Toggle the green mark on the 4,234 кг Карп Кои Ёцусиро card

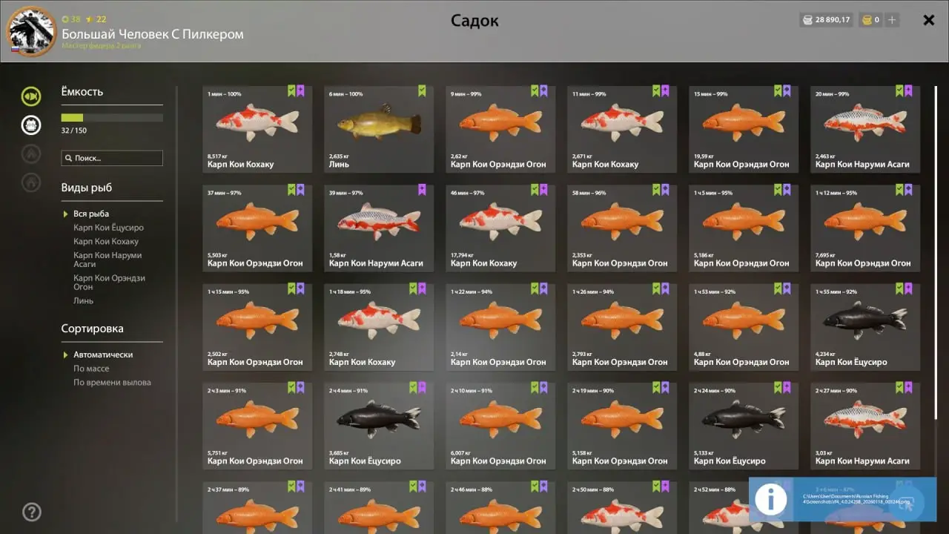click(x=899, y=289)
